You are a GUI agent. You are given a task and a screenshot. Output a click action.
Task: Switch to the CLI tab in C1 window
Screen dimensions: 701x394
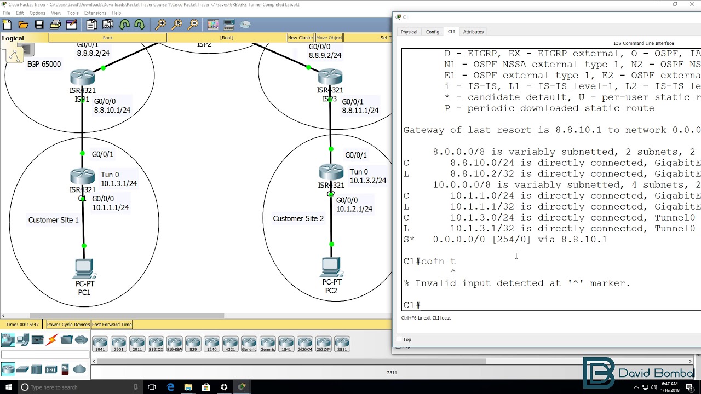451,32
